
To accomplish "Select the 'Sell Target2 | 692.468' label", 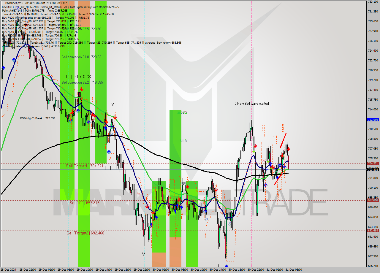I will 85,233.
